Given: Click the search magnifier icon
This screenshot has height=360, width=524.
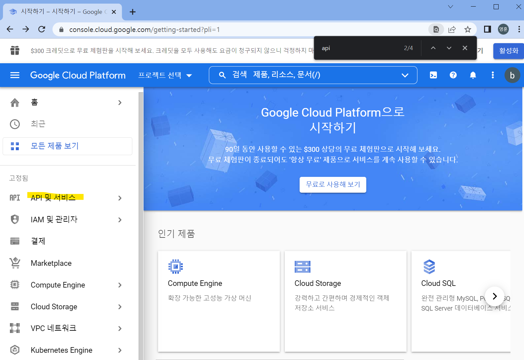Looking at the screenshot, I should pyautogui.click(x=222, y=75).
